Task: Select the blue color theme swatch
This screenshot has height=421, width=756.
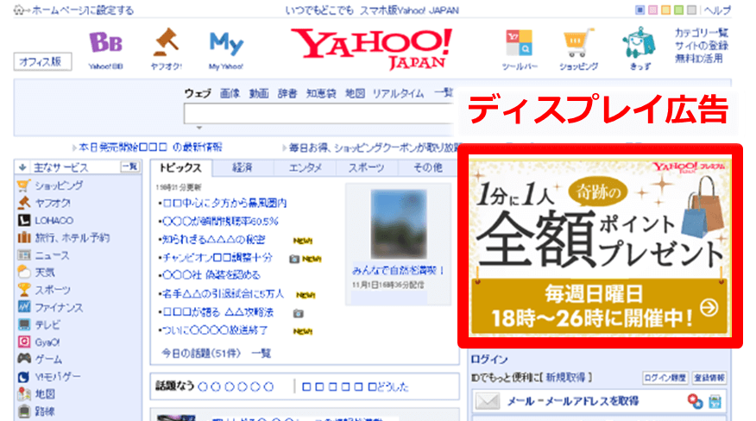Action: tap(639, 9)
